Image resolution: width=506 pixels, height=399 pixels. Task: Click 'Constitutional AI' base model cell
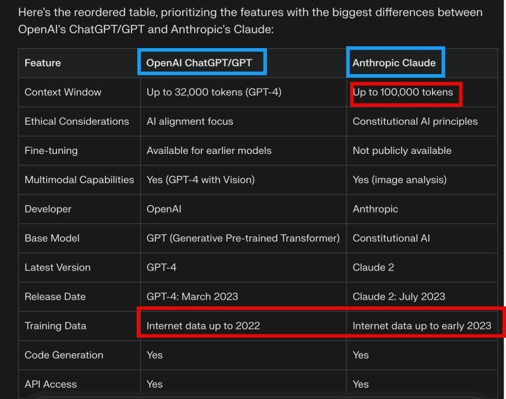(391, 238)
